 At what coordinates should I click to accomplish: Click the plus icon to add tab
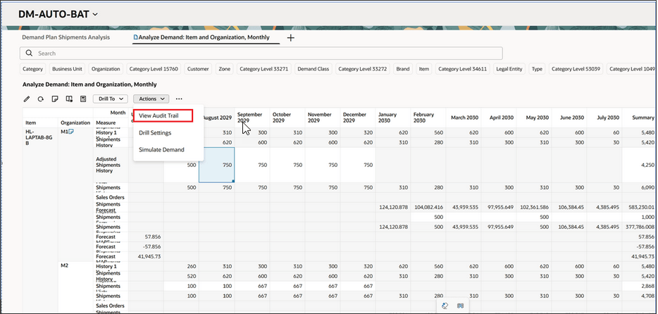291,37
